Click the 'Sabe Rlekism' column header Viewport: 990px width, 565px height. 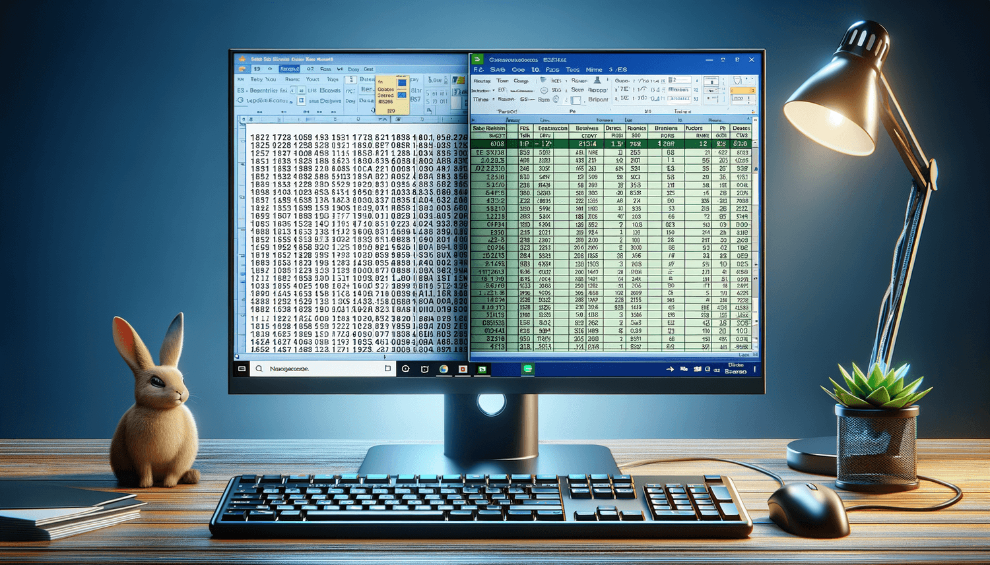click(489, 128)
